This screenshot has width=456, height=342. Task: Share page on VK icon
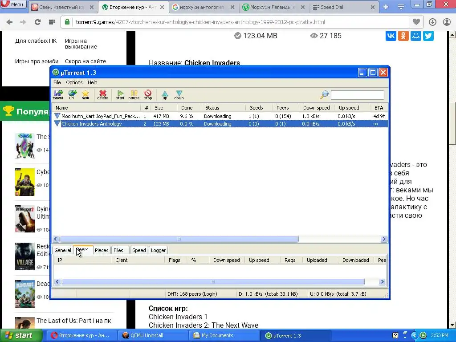pos(391,36)
